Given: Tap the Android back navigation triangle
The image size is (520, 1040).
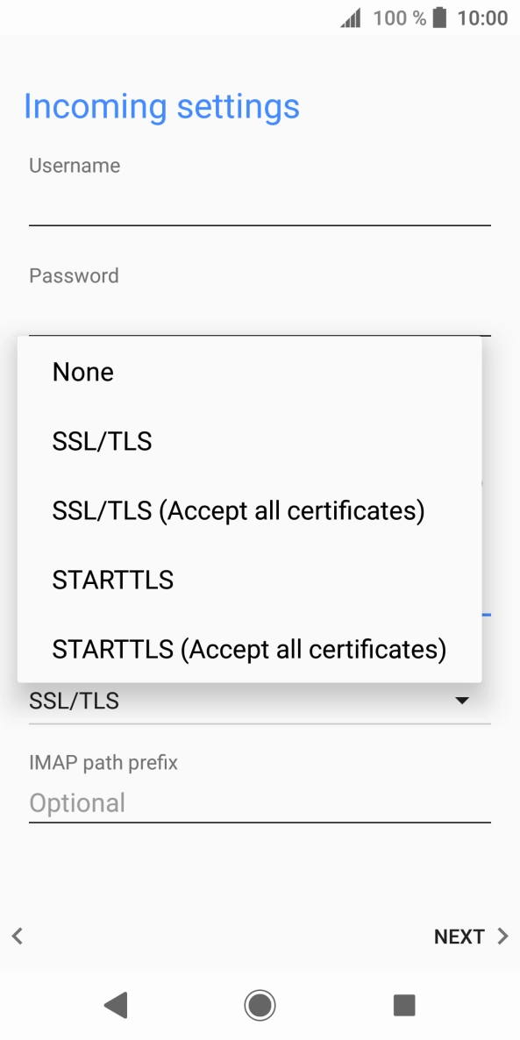Looking at the screenshot, I should [115, 1005].
